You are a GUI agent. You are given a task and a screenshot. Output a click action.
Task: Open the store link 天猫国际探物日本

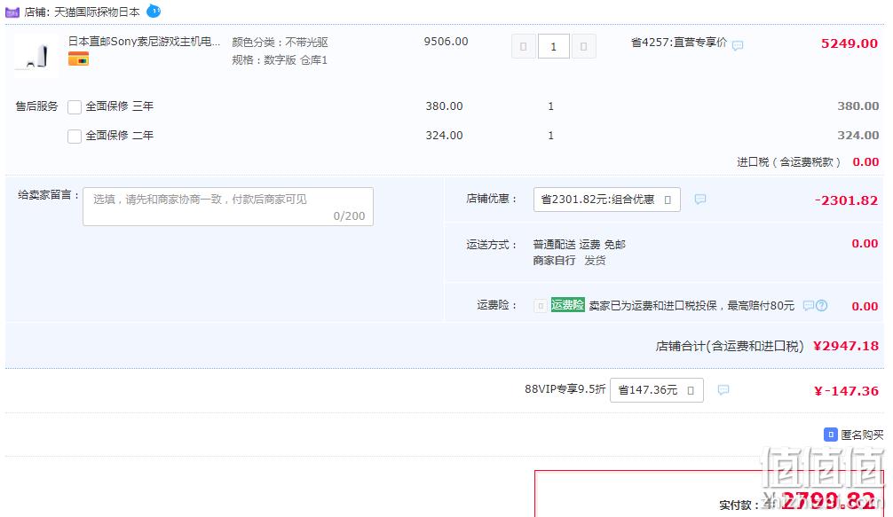click(x=96, y=12)
